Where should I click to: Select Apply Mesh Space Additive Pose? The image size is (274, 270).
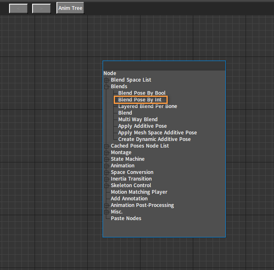157,133
